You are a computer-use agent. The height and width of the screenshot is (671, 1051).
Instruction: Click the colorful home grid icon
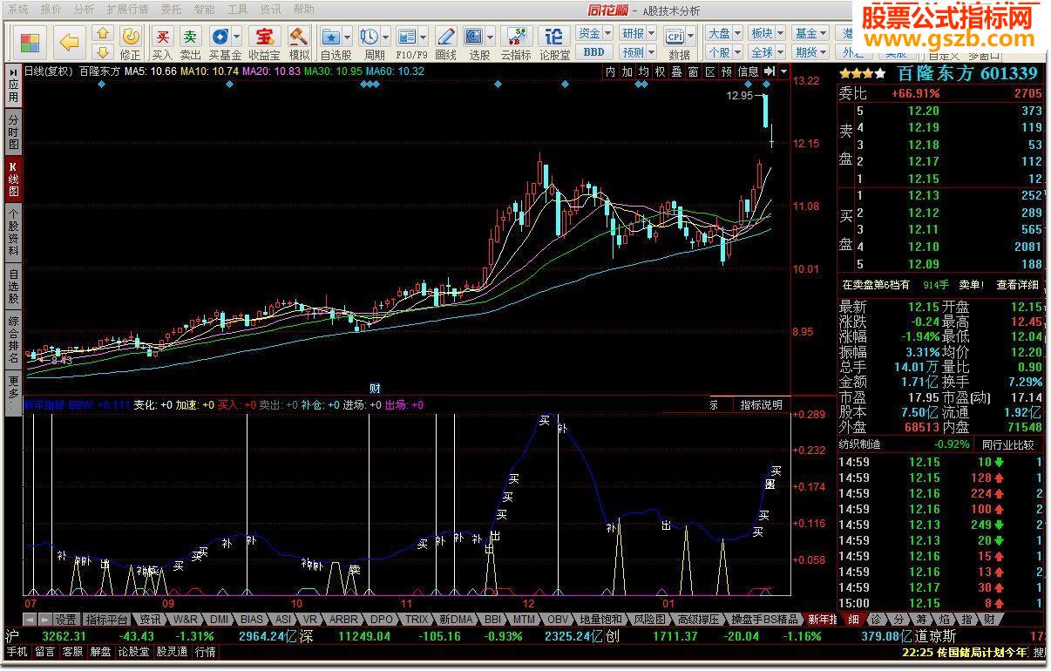30,43
